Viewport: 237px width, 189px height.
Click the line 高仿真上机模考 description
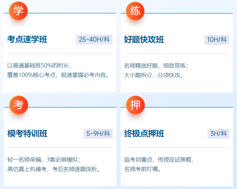tap(54, 169)
